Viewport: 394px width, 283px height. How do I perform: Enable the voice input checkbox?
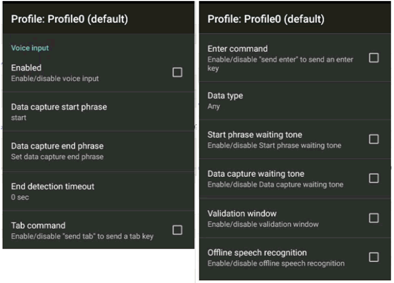(x=177, y=72)
